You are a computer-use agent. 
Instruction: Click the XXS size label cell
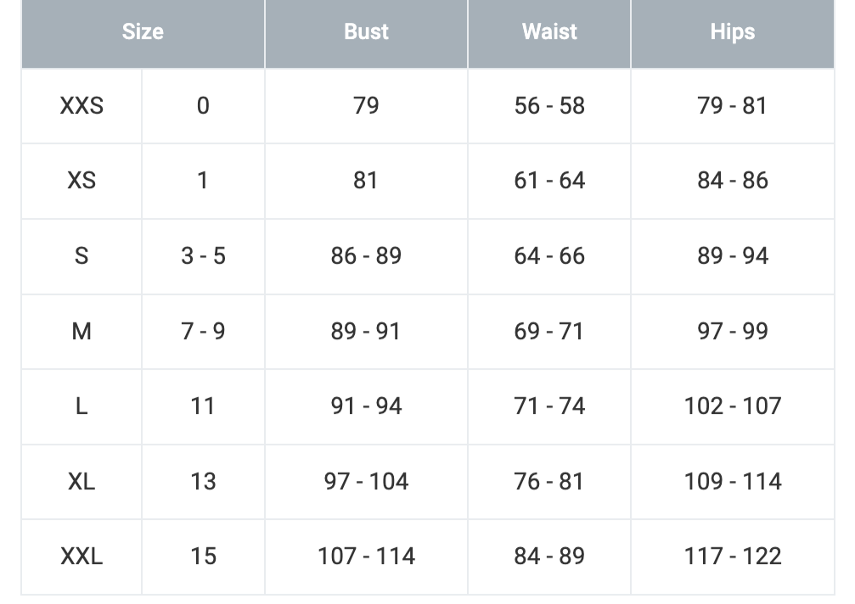pos(82,106)
